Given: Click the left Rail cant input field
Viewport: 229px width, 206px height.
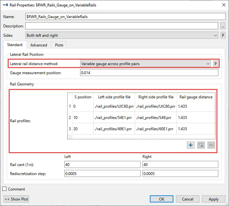Looking at the screenshot, I should coord(102,165).
